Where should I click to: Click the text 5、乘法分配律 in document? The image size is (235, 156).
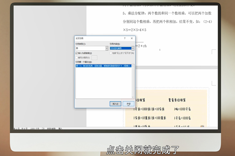pyautogui.click(x=134, y=13)
